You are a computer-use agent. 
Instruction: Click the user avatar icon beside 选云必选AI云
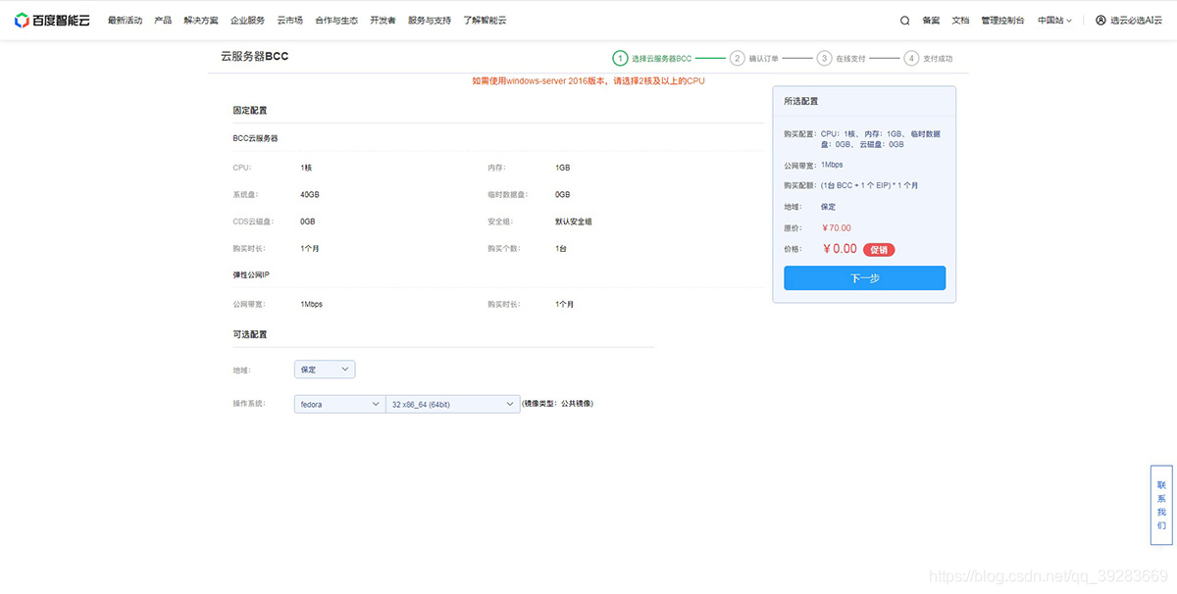(x=1100, y=20)
